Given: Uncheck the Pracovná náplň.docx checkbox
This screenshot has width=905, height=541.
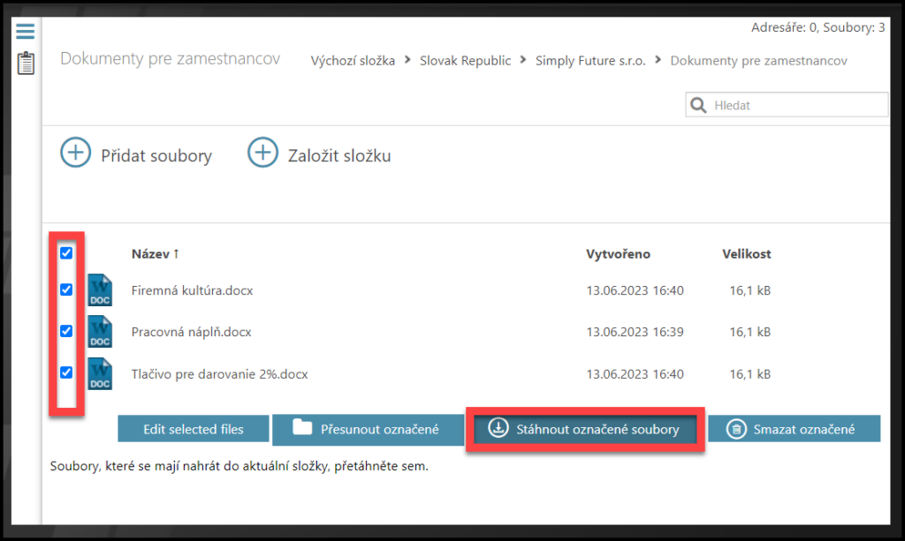Looking at the screenshot, I should coord(66,331).
